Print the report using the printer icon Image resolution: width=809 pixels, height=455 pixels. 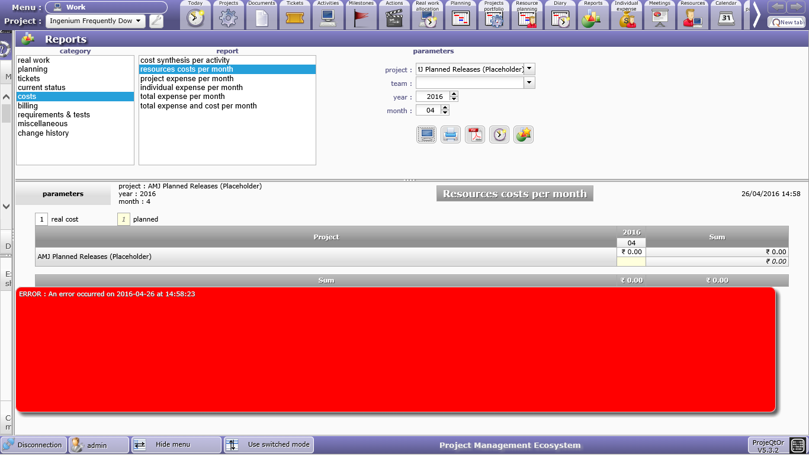[x=451, y=134]
